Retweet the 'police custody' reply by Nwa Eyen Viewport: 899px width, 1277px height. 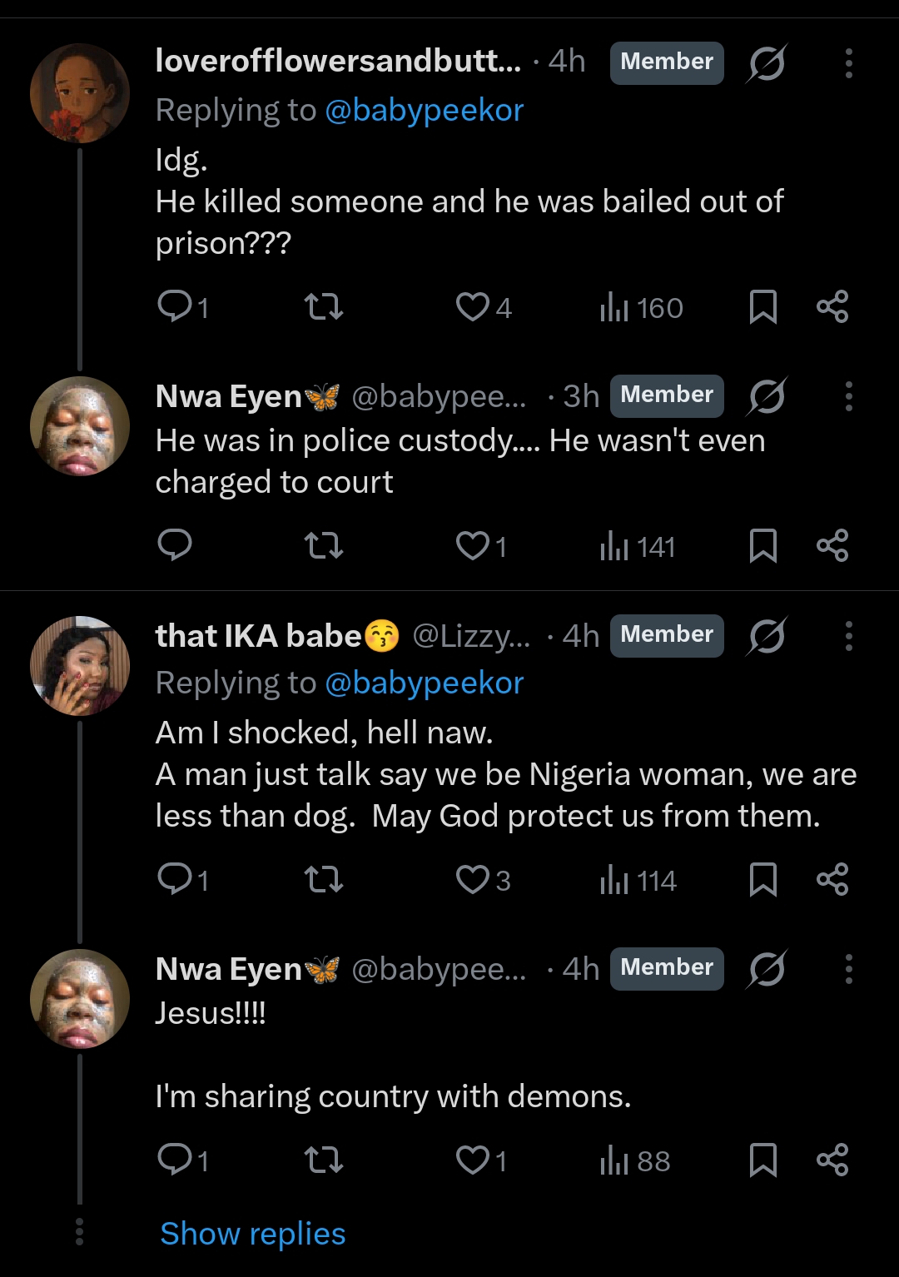pos(324,546)
